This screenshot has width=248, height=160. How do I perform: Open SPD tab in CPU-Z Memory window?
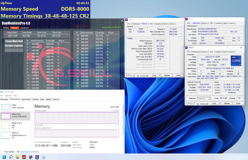[x=151, y=24]
